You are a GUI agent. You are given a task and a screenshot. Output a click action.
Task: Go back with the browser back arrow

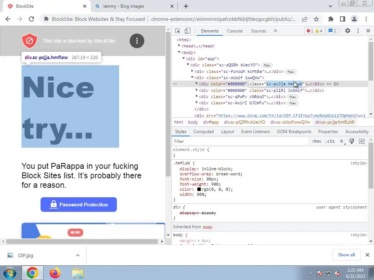(x=8, y=19)
